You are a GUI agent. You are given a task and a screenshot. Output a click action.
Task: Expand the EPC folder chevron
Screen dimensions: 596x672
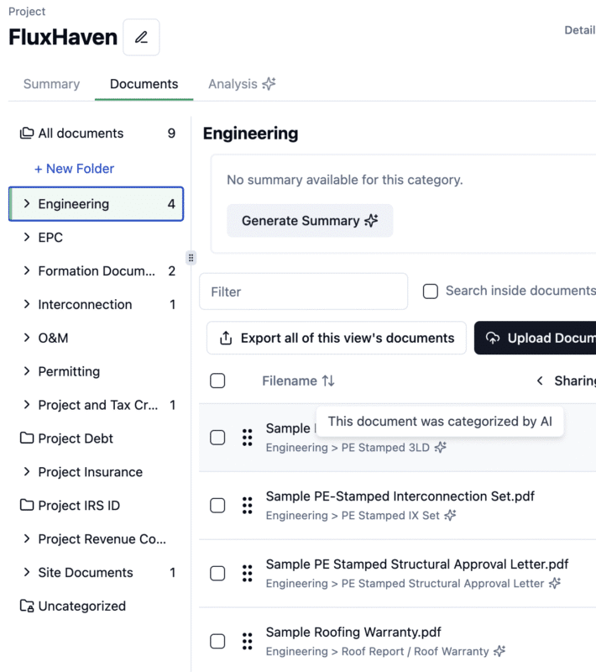pos(27,237)
